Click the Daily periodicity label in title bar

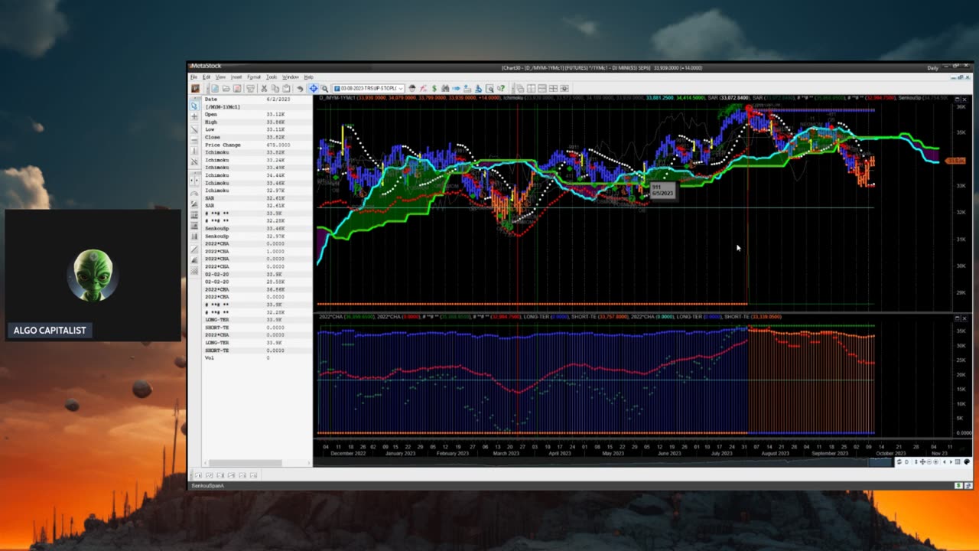pos(932,68)
